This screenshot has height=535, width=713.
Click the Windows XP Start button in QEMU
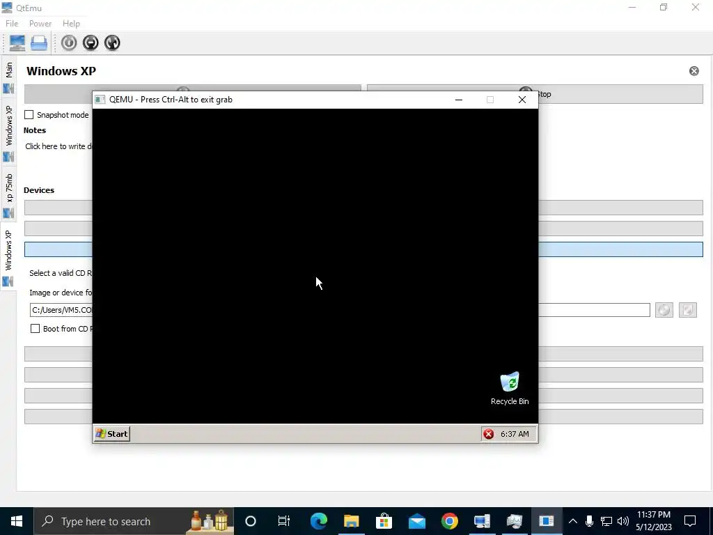click(112, 434)
